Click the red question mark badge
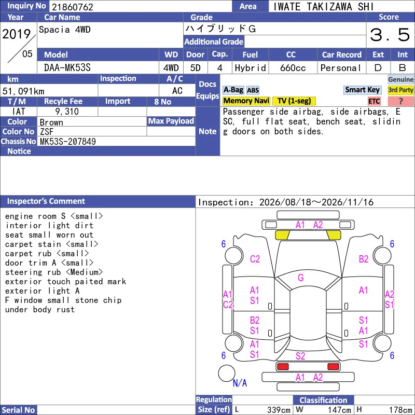 [400, 101]
